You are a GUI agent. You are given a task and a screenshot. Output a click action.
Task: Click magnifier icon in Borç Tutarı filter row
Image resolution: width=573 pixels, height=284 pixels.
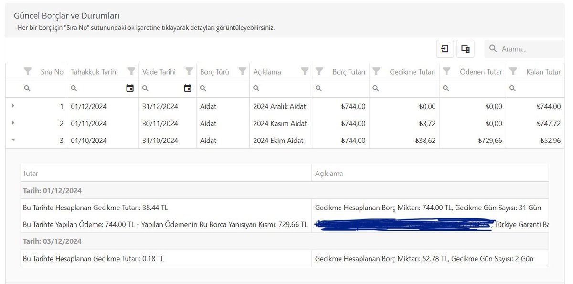[318, 88]
